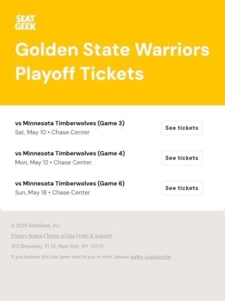Select the Game 6 Timberwolves event title
This screenshot has width=225, height=301.
(70, 183)
